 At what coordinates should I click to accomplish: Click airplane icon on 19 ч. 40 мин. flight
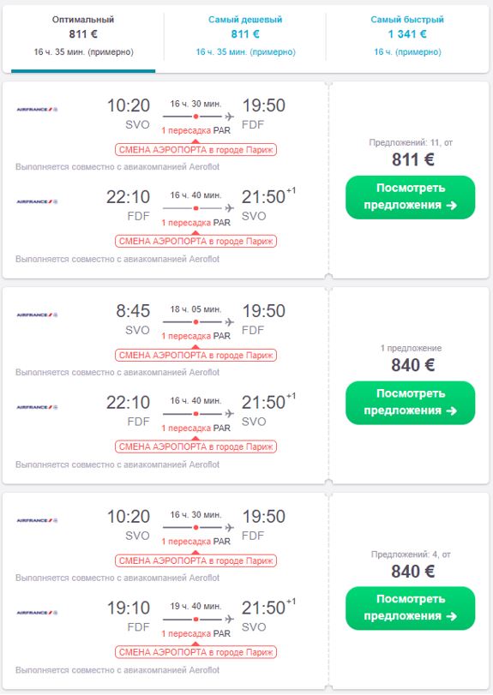229,619
